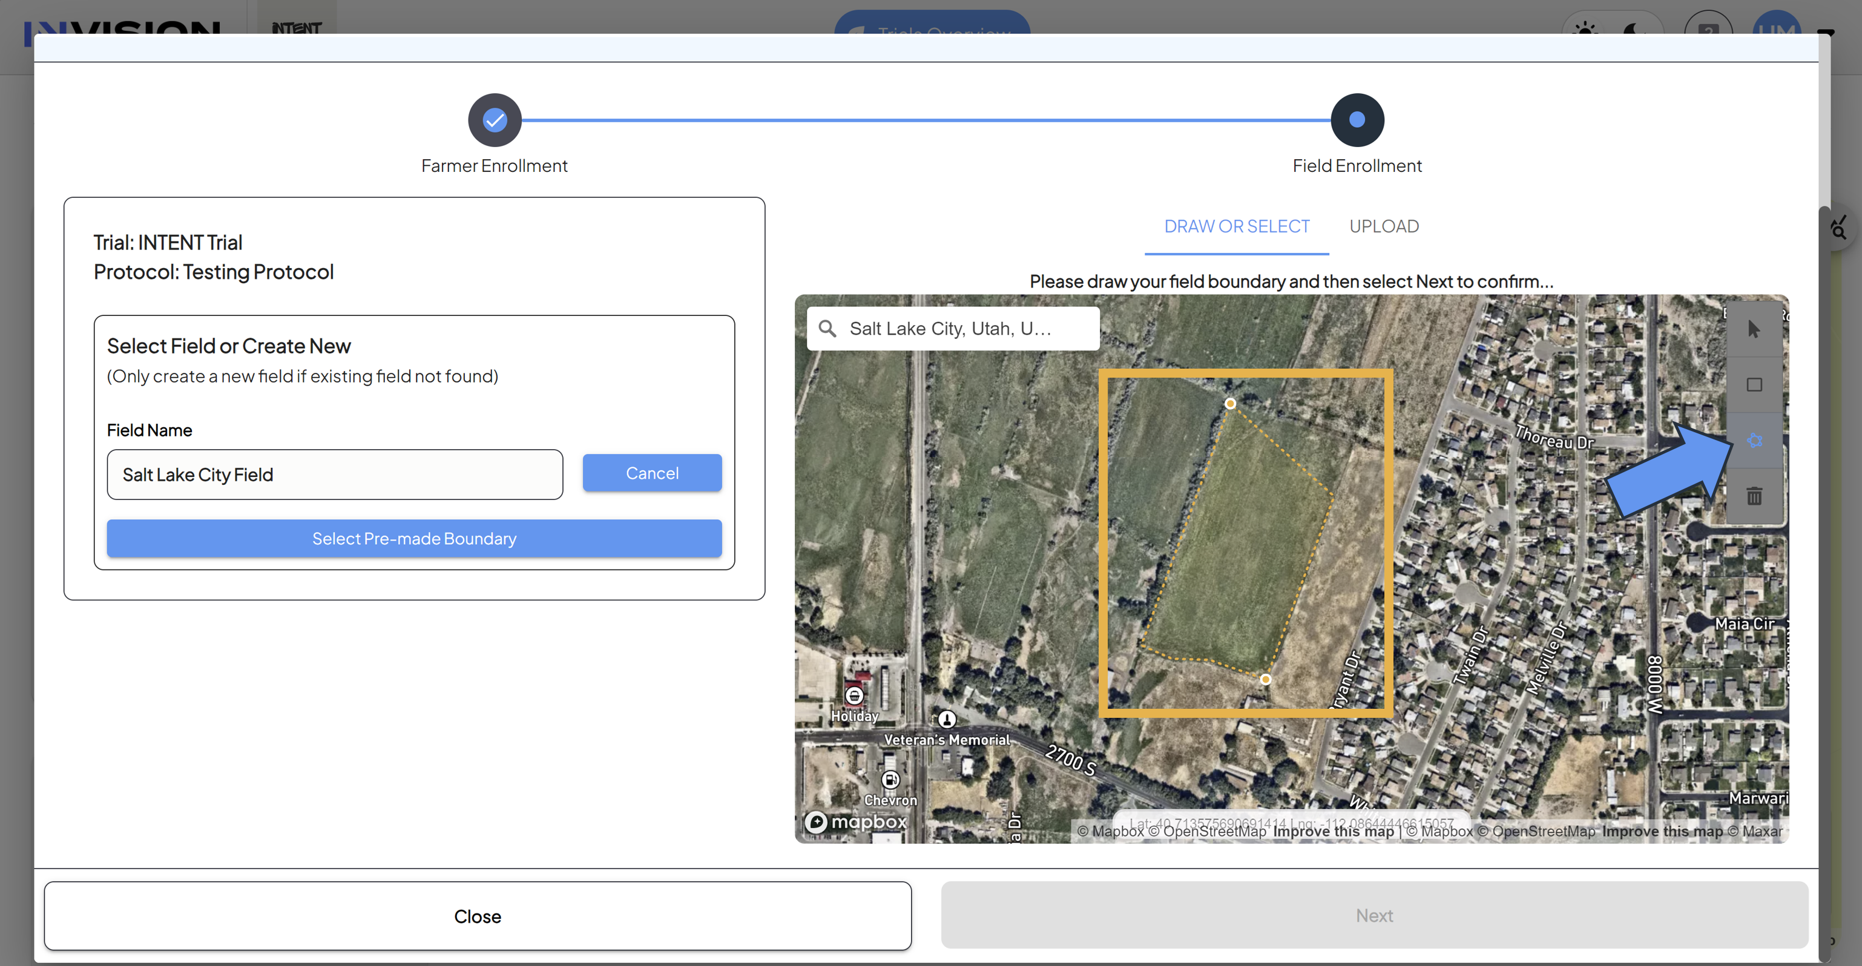Choose the rectangle draw tool

(1754, 385)
